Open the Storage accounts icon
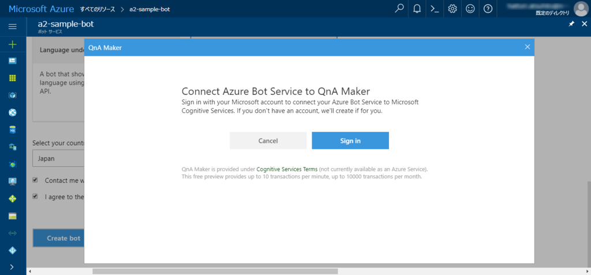Screen dimensions: 591x275 tap(13, 216)
